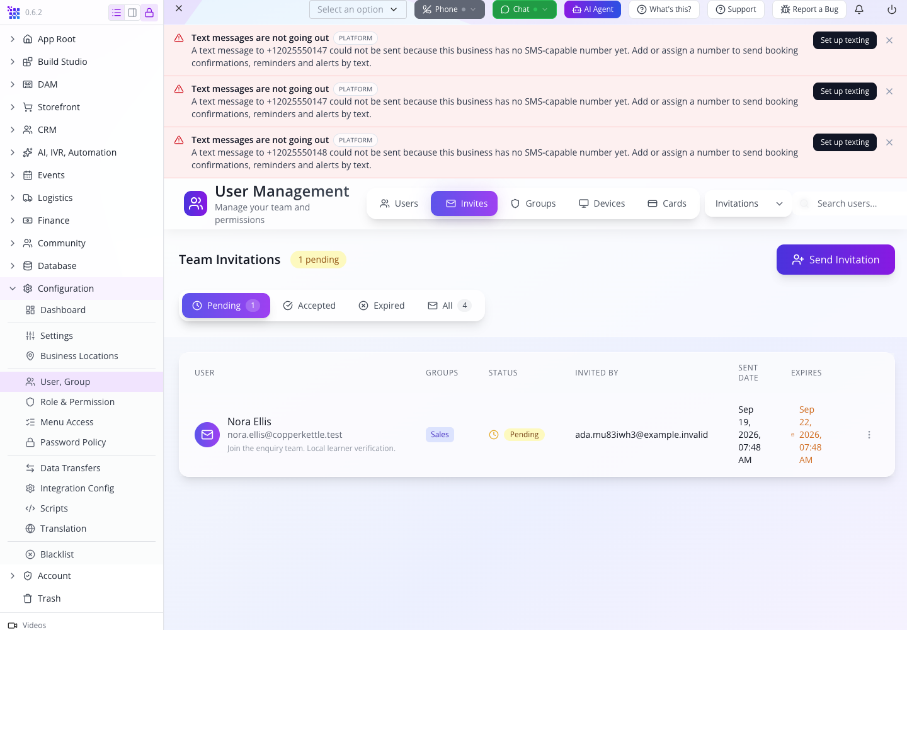Open the Select an option dropdown
Screen dimensions: 907x756
(358, 9)
